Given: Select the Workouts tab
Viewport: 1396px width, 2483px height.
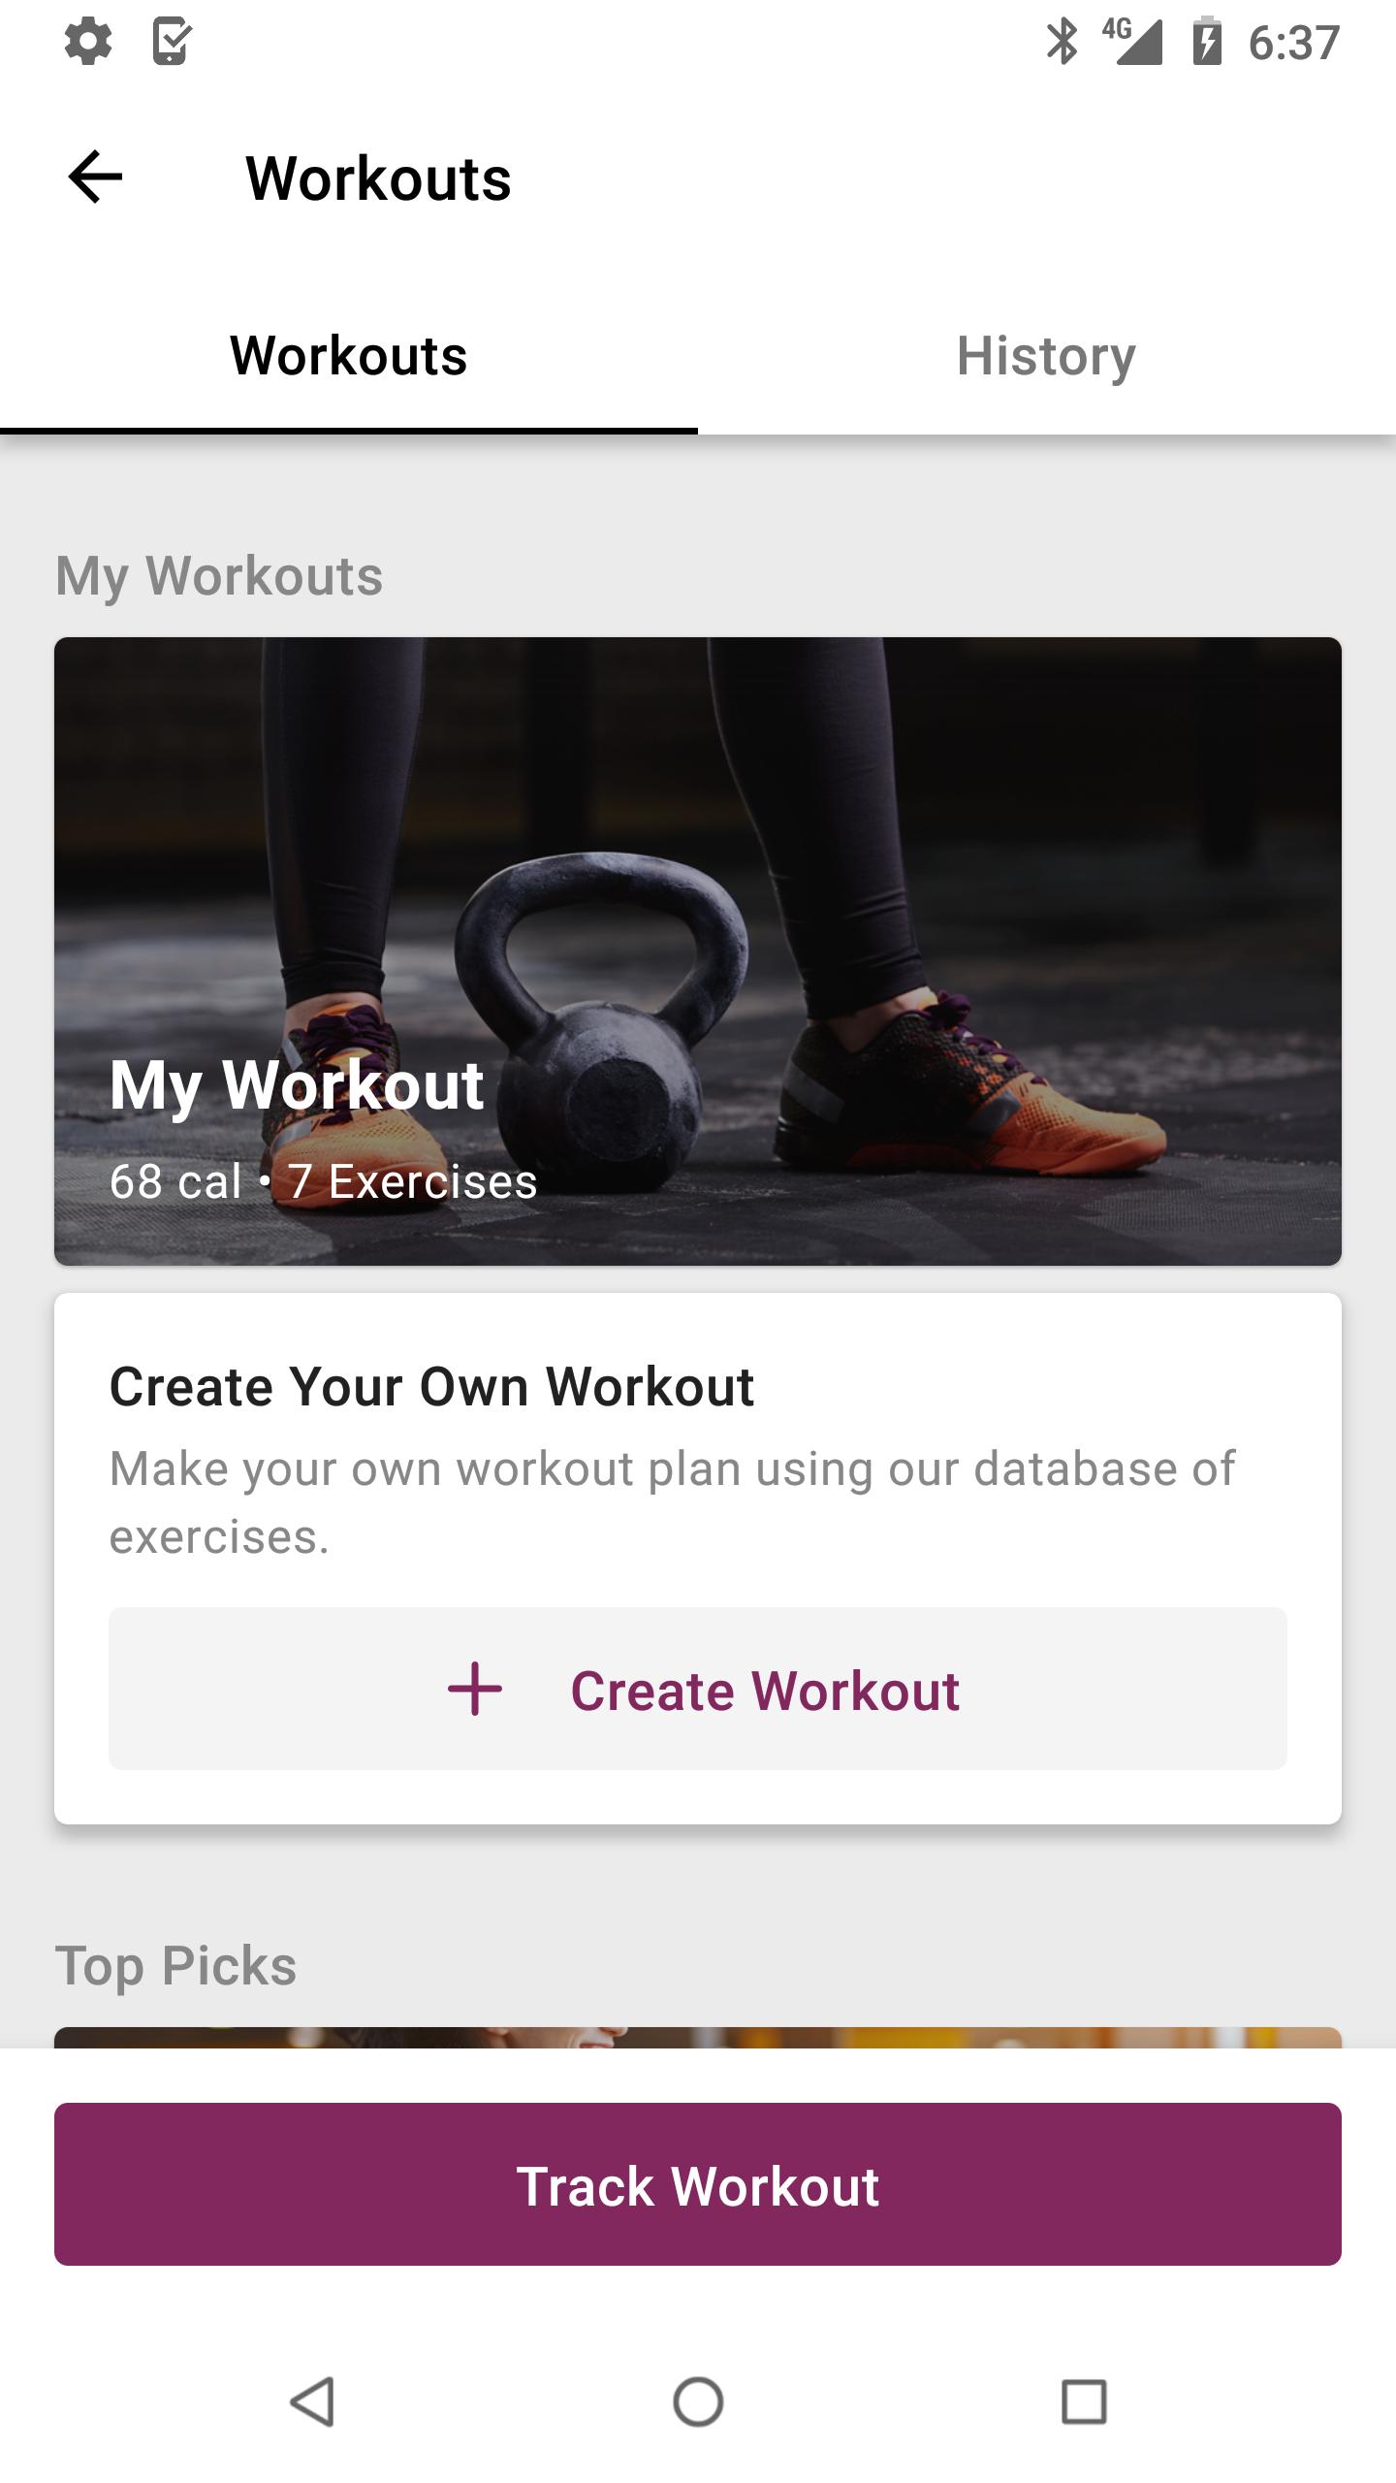Looking at the screenshot, I should coord(349,356).
